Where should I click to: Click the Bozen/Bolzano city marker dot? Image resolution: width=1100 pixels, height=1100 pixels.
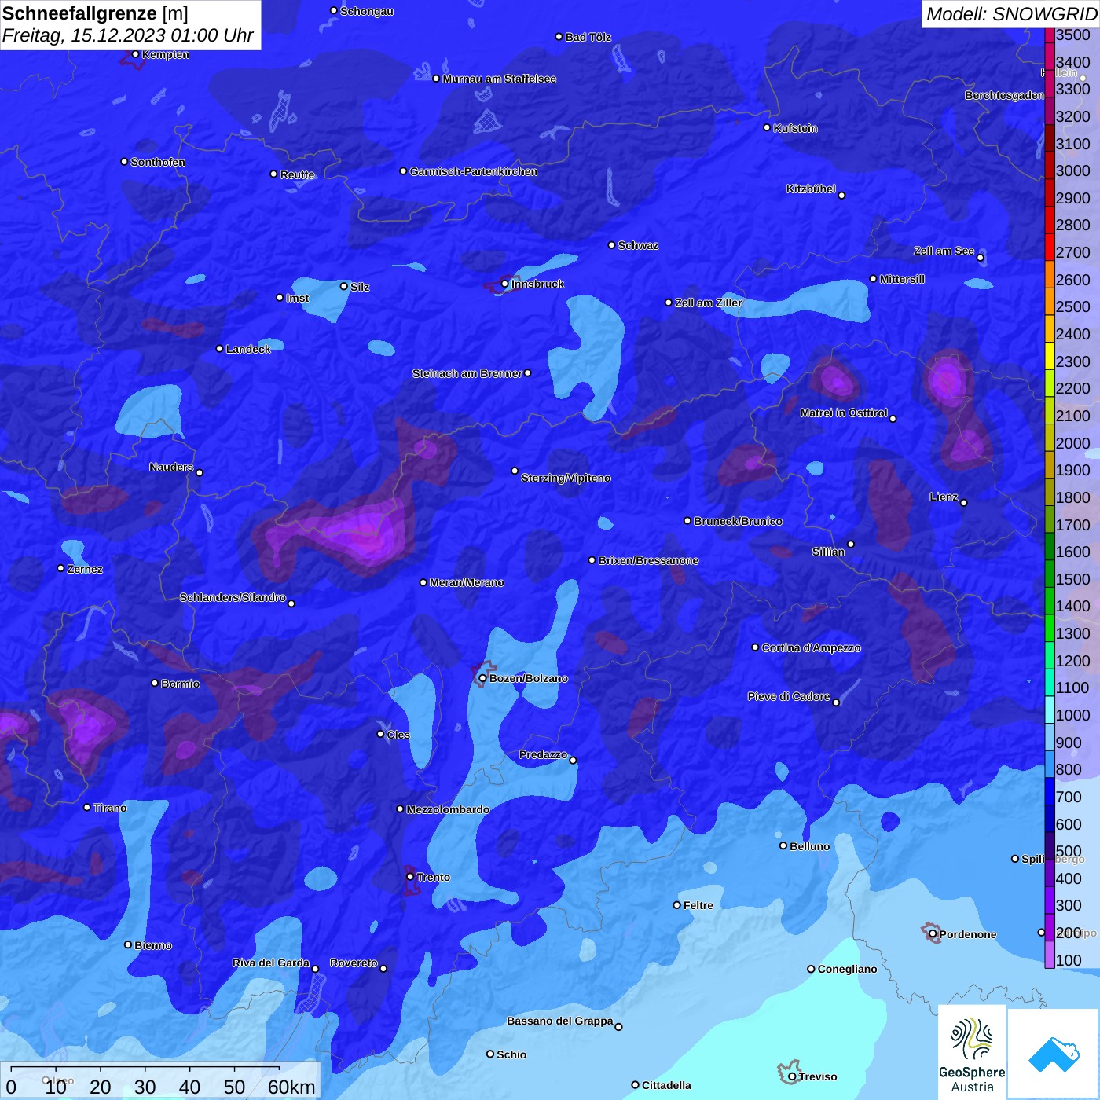pyautogui.click(x=482, y=678)
